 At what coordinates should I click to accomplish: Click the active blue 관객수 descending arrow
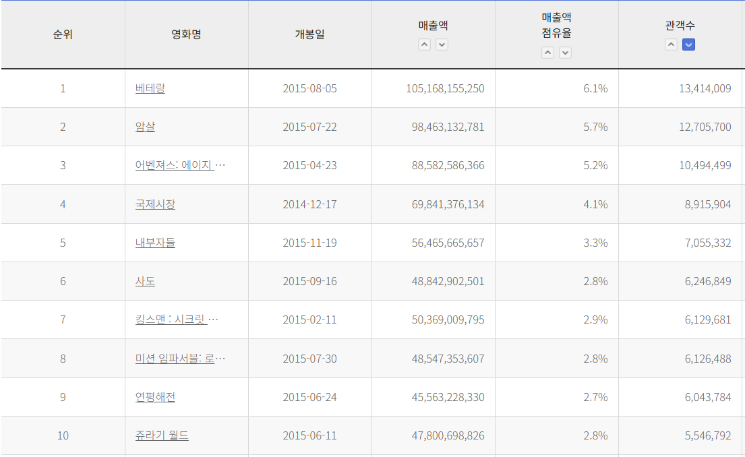point(688,44)
